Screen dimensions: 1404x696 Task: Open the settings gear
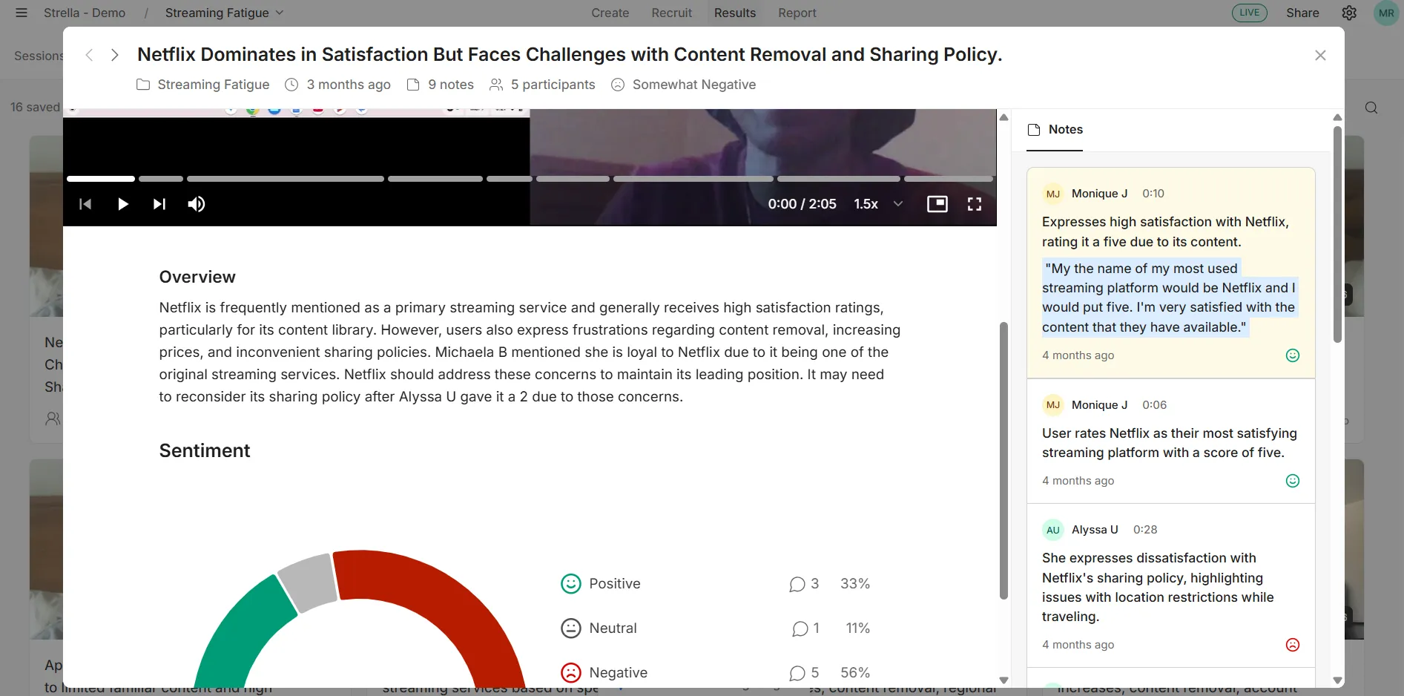tap(1349, 13)
